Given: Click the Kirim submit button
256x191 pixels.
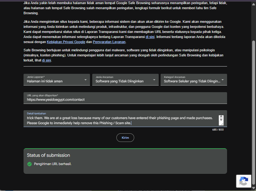Looking at the screenshot, I should [125, 138].
